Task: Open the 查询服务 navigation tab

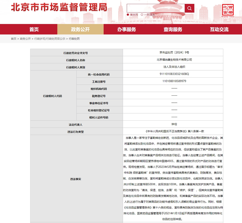Action: click(x=173, y=29)
